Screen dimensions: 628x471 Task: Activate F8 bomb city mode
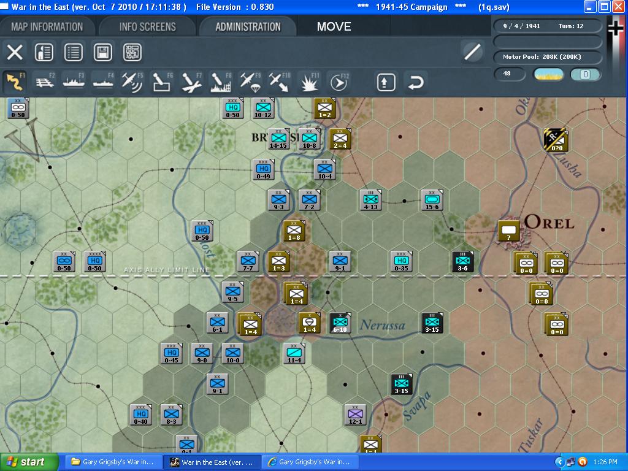[x=221, y=82]
